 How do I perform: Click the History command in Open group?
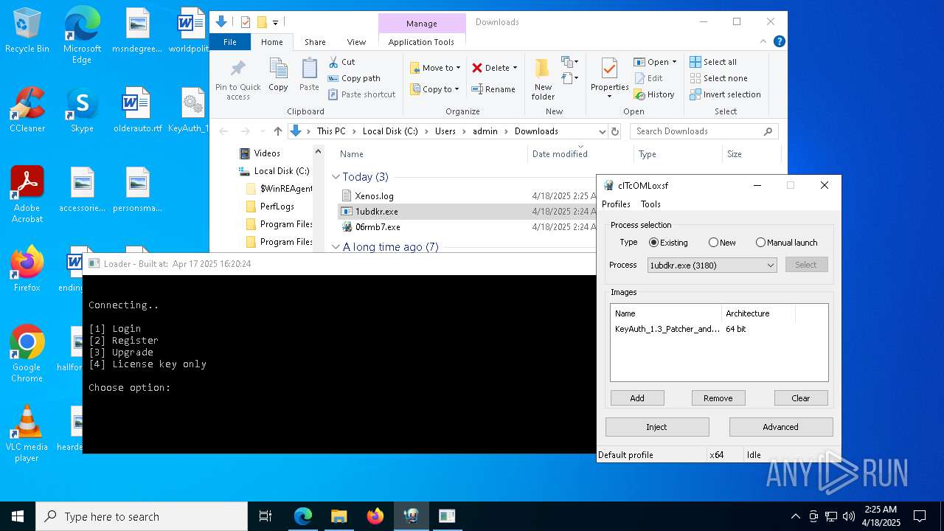[x=654, y=94]
